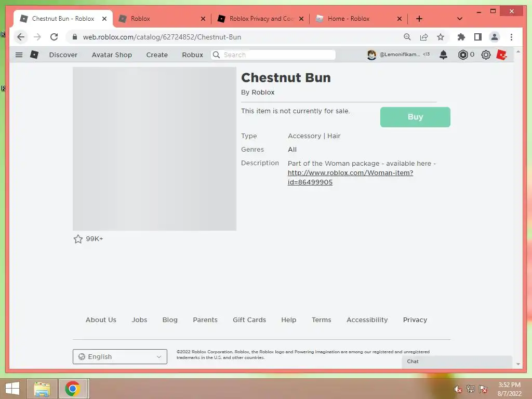Go back using browser back arrow

[21, 37]
